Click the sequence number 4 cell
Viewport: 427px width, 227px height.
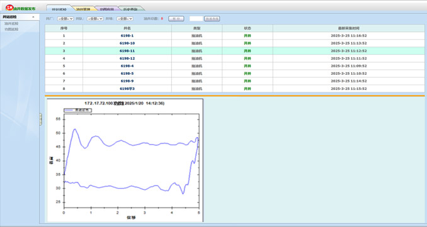64,58
